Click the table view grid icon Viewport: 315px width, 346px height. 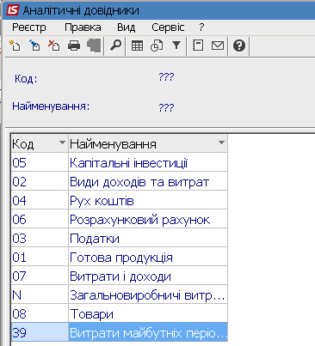click(x=137, y=46)
